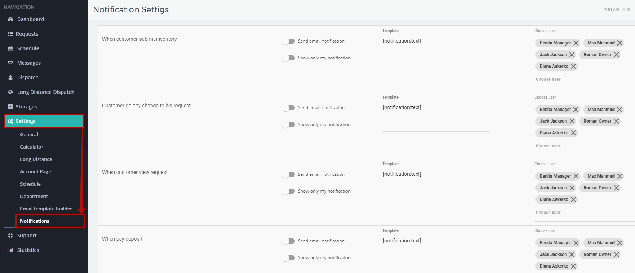Screen dimensions: 635x273
Task: Remove Max Mahmud from submit inventory users
Action: 620,43
